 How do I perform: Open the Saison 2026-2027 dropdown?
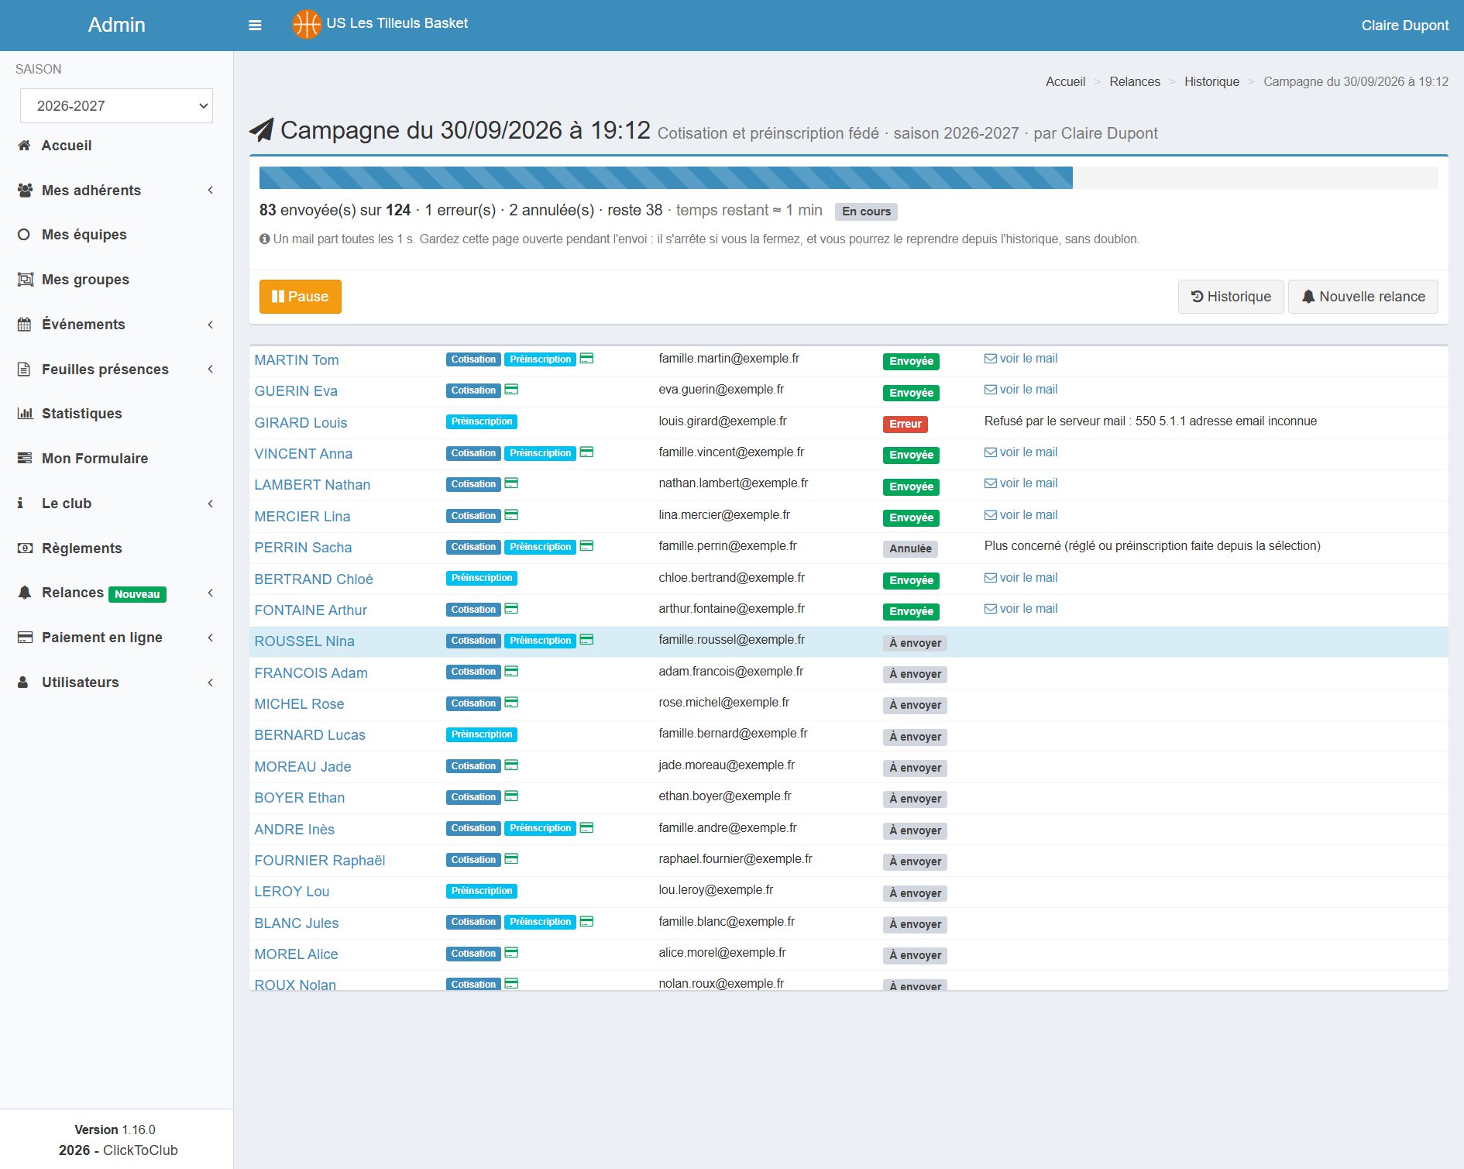[116, 106]
